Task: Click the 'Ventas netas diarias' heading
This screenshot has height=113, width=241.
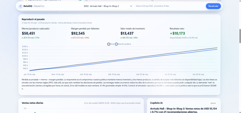Action: [32, 103]
